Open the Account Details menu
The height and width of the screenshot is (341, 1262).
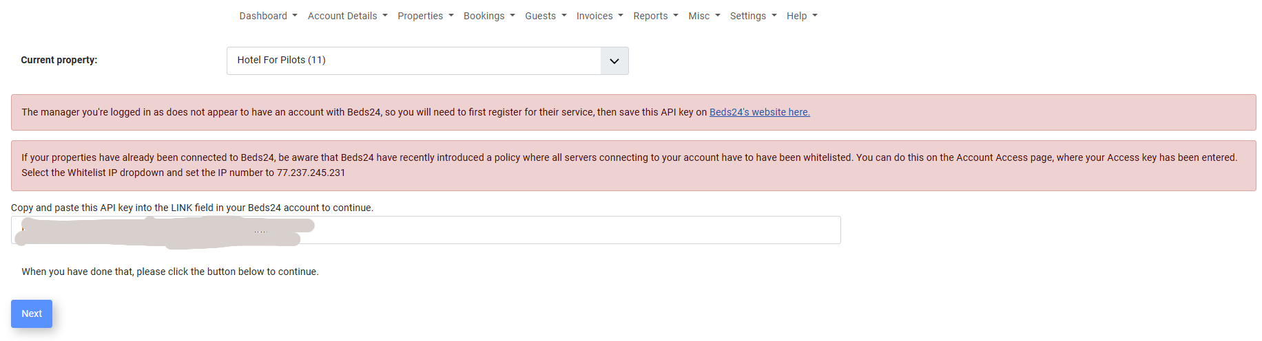pos(347,16)
